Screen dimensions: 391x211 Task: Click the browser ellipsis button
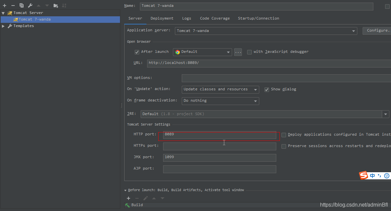point(238,52)
